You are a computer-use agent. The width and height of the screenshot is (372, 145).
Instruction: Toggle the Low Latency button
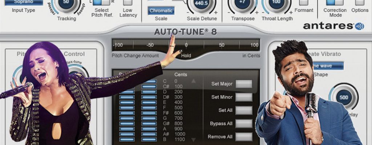pyautogui.click(x=128, y=3)
